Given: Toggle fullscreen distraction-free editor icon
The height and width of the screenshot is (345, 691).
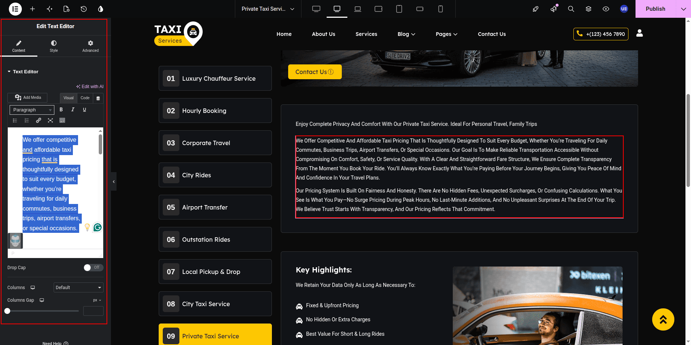Looking at the screenshot, I should [x=50, y=120].
